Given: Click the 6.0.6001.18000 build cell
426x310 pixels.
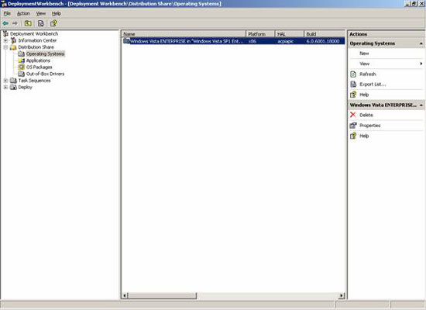Looking at the screenshot, I should (323, 41).
